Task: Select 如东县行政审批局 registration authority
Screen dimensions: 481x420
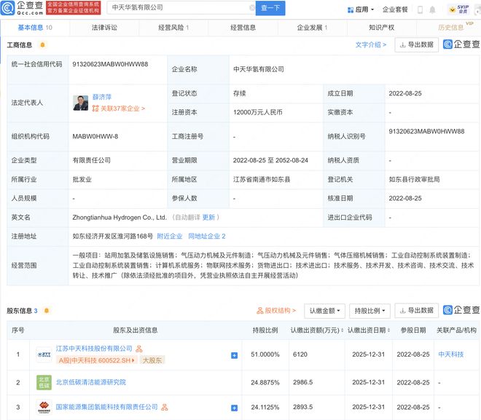Action: (414, 180)
